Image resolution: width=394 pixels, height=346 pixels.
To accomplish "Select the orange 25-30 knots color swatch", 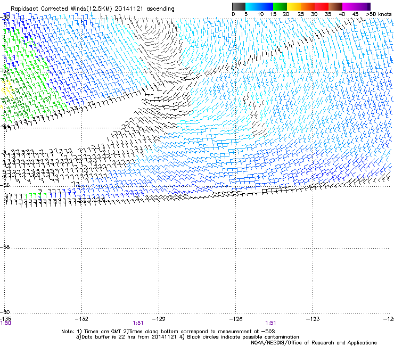I will point(308,6).
